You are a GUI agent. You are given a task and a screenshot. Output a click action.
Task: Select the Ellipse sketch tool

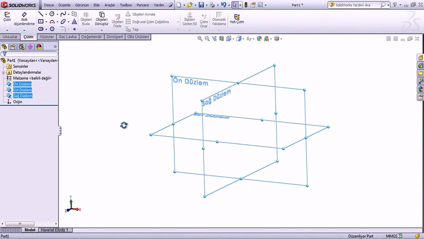[x=63, y=22]
